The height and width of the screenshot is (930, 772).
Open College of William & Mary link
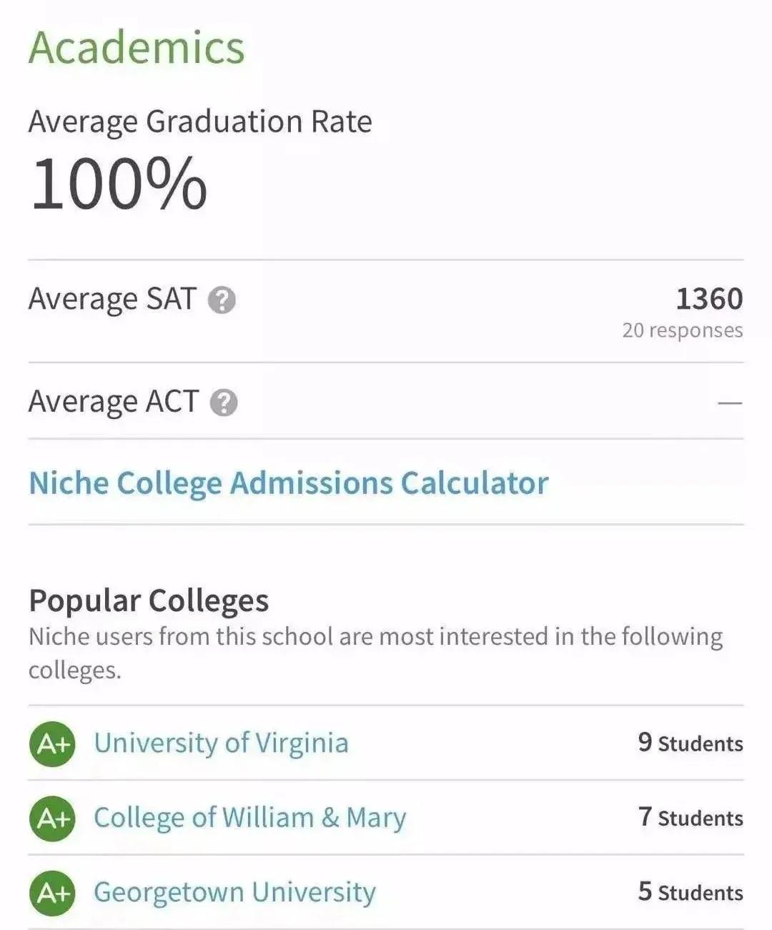pyautogui.click(x=250, y=818)
